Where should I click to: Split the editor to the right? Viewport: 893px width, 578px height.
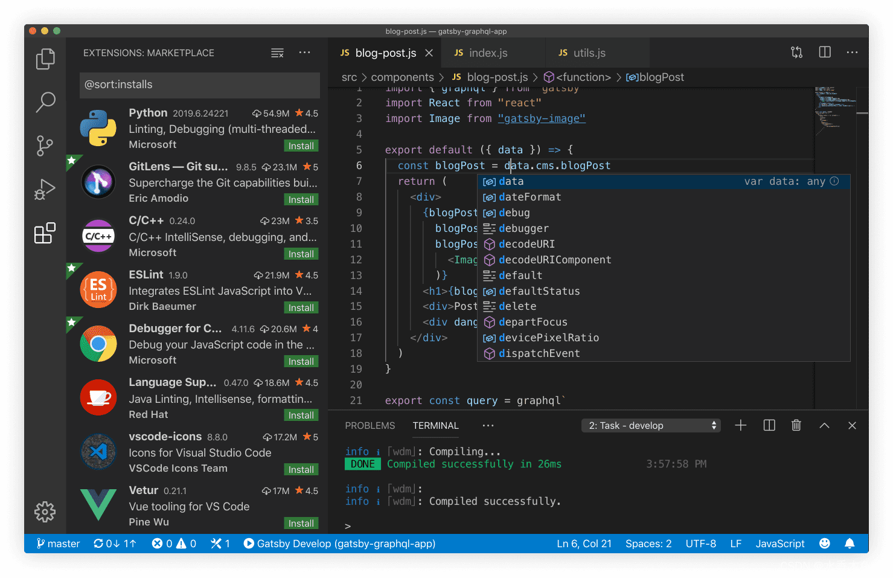pyautogui.click(x=825, y=53)
